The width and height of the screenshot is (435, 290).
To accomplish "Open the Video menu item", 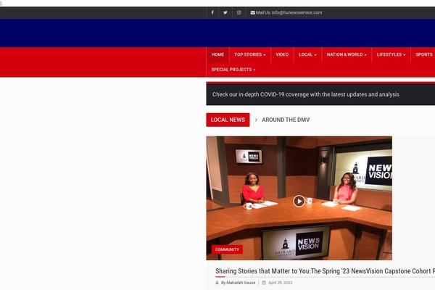I will point(282,54).
